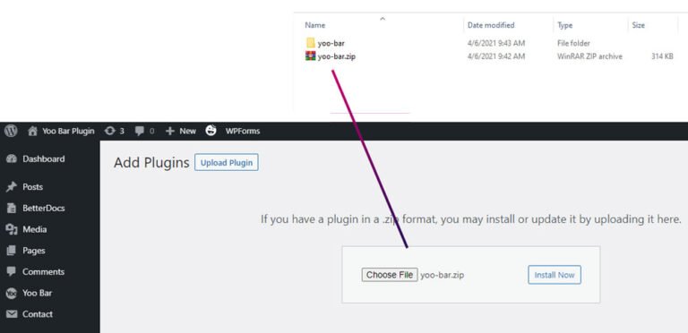Click the plus icon next to New
688x333 pixels.
[x=170, y=131]
